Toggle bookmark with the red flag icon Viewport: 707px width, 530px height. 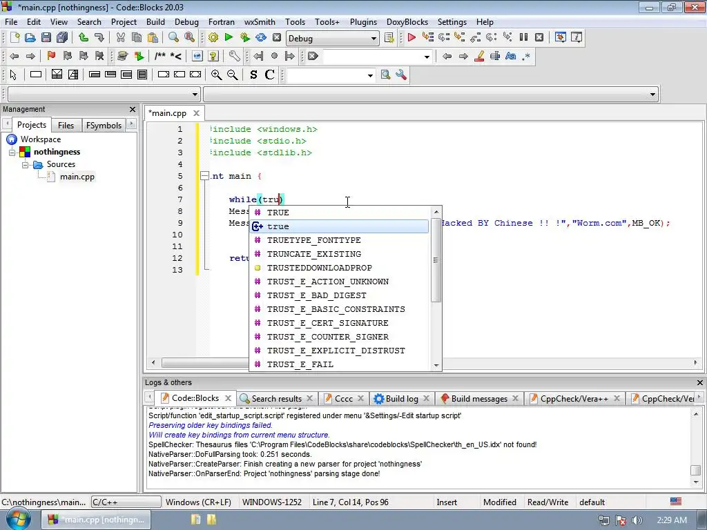[51, 57]
